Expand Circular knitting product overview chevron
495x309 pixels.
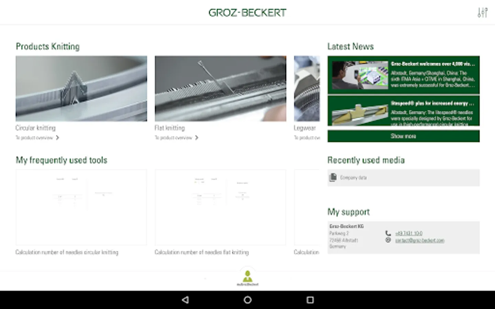[x=57, y=138]
